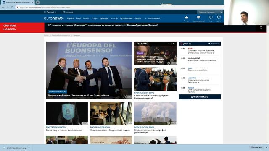Click Брюссельское бюро tag above AI story

coord(55,127)
